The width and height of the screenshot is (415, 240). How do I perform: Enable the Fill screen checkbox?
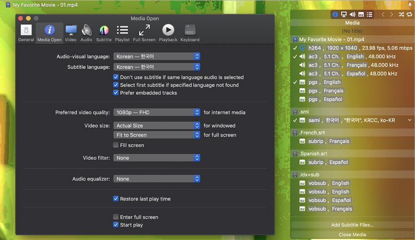point(116,145)
